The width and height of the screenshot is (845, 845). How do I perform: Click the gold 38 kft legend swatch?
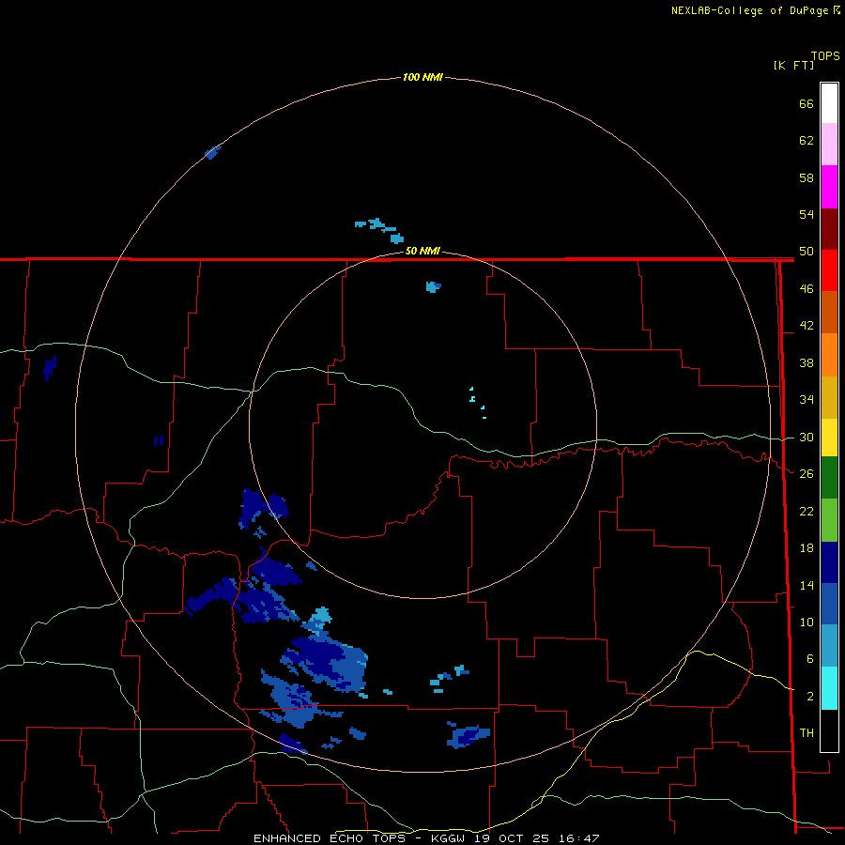click(829, 397)
